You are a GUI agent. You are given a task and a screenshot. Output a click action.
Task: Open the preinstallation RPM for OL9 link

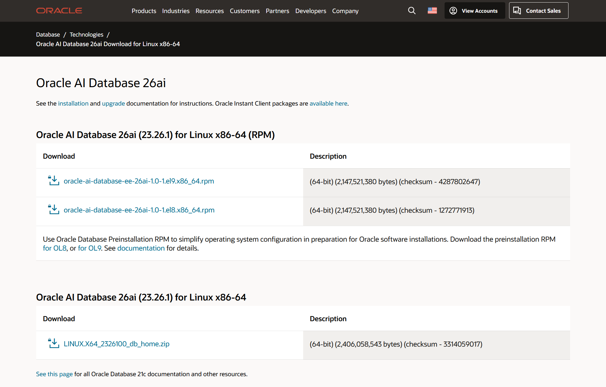tap(89, 248)
